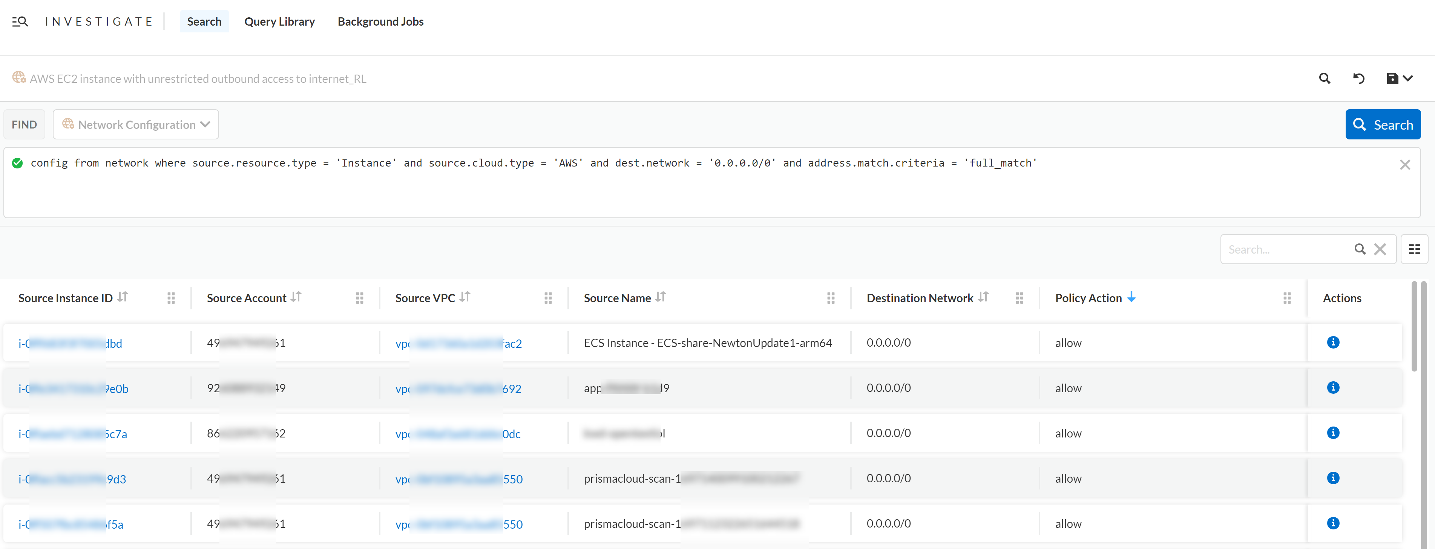The height and width of the screenshot is (549, 1435).
Task: Expand the Network Configuration dropdown
Action: 136,124
